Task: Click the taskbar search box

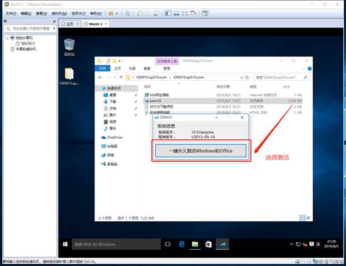Action: (x=116, y=244)
